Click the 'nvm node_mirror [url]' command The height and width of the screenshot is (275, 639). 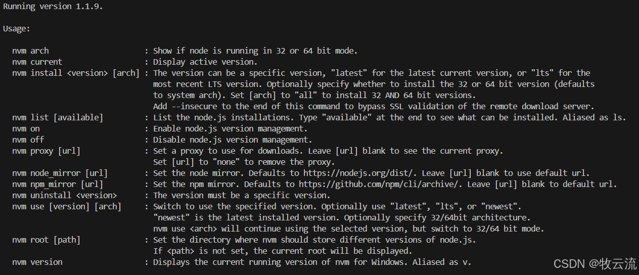(x=60, y=173)
